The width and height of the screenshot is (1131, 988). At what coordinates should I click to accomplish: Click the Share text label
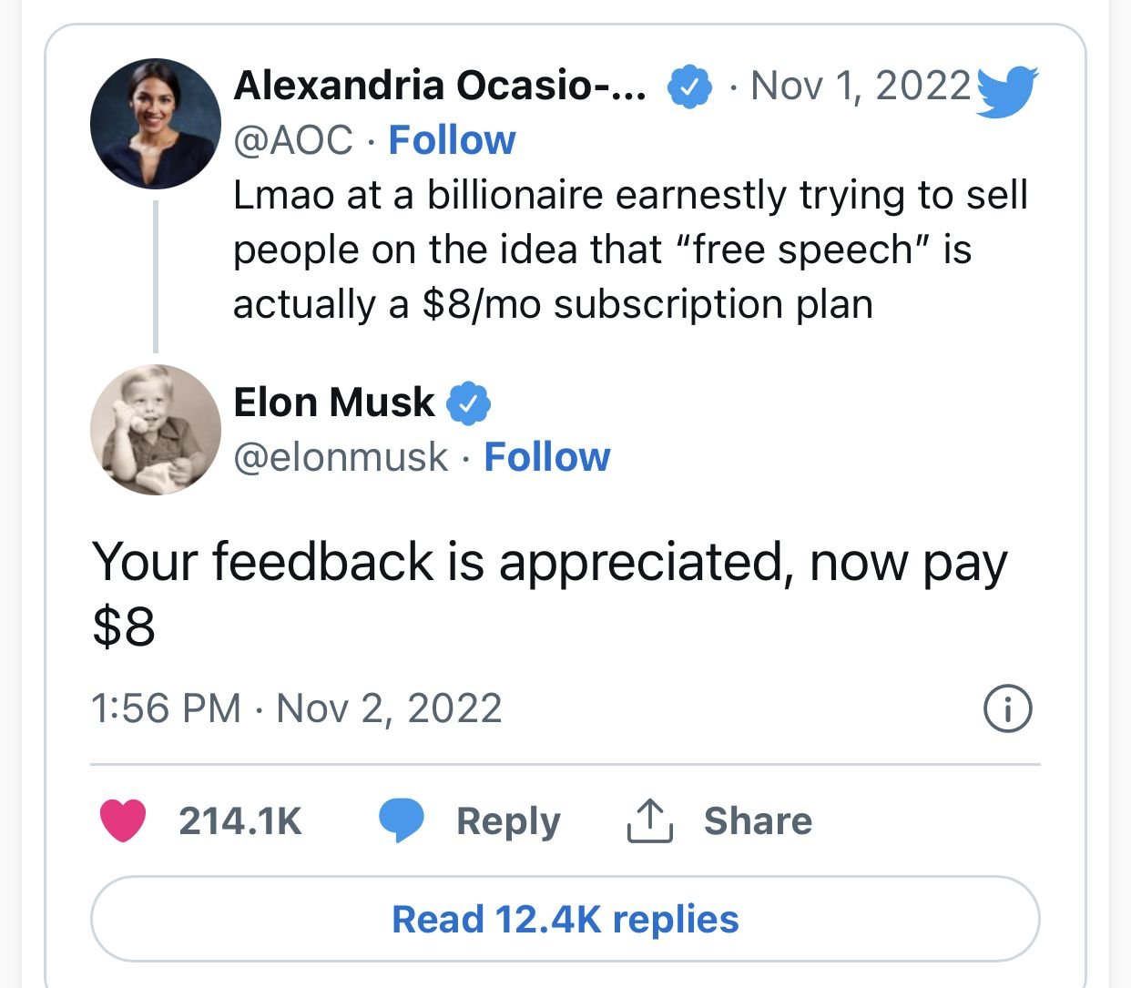click(x=758, y=821)
